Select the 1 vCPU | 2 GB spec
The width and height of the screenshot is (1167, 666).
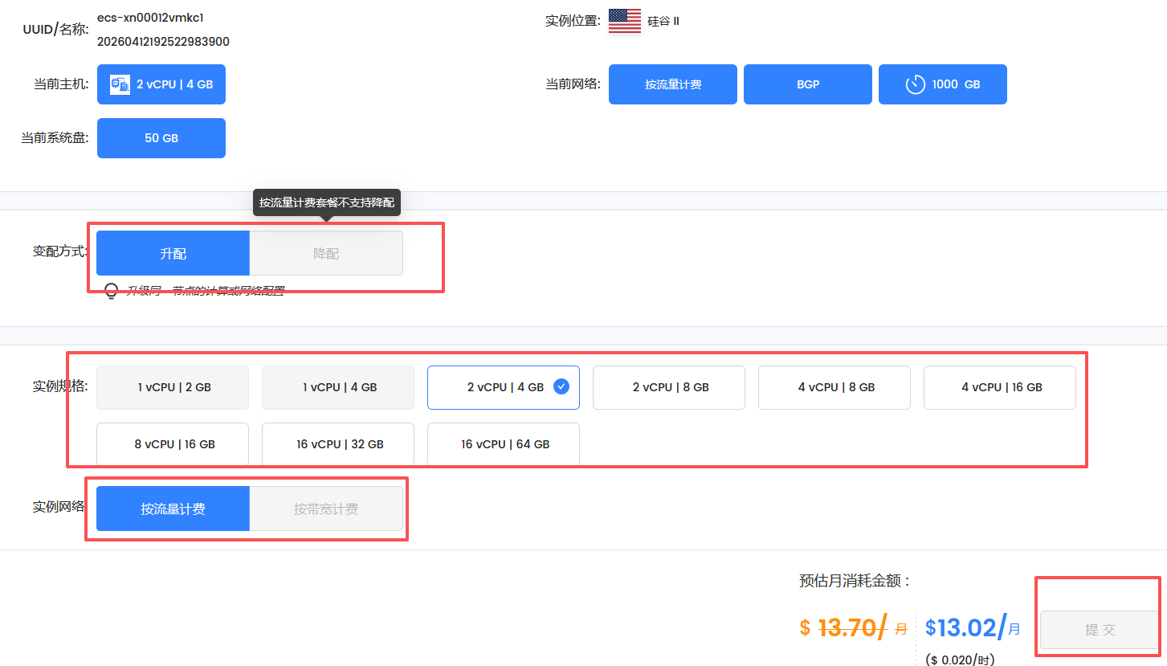pos(172,386)
